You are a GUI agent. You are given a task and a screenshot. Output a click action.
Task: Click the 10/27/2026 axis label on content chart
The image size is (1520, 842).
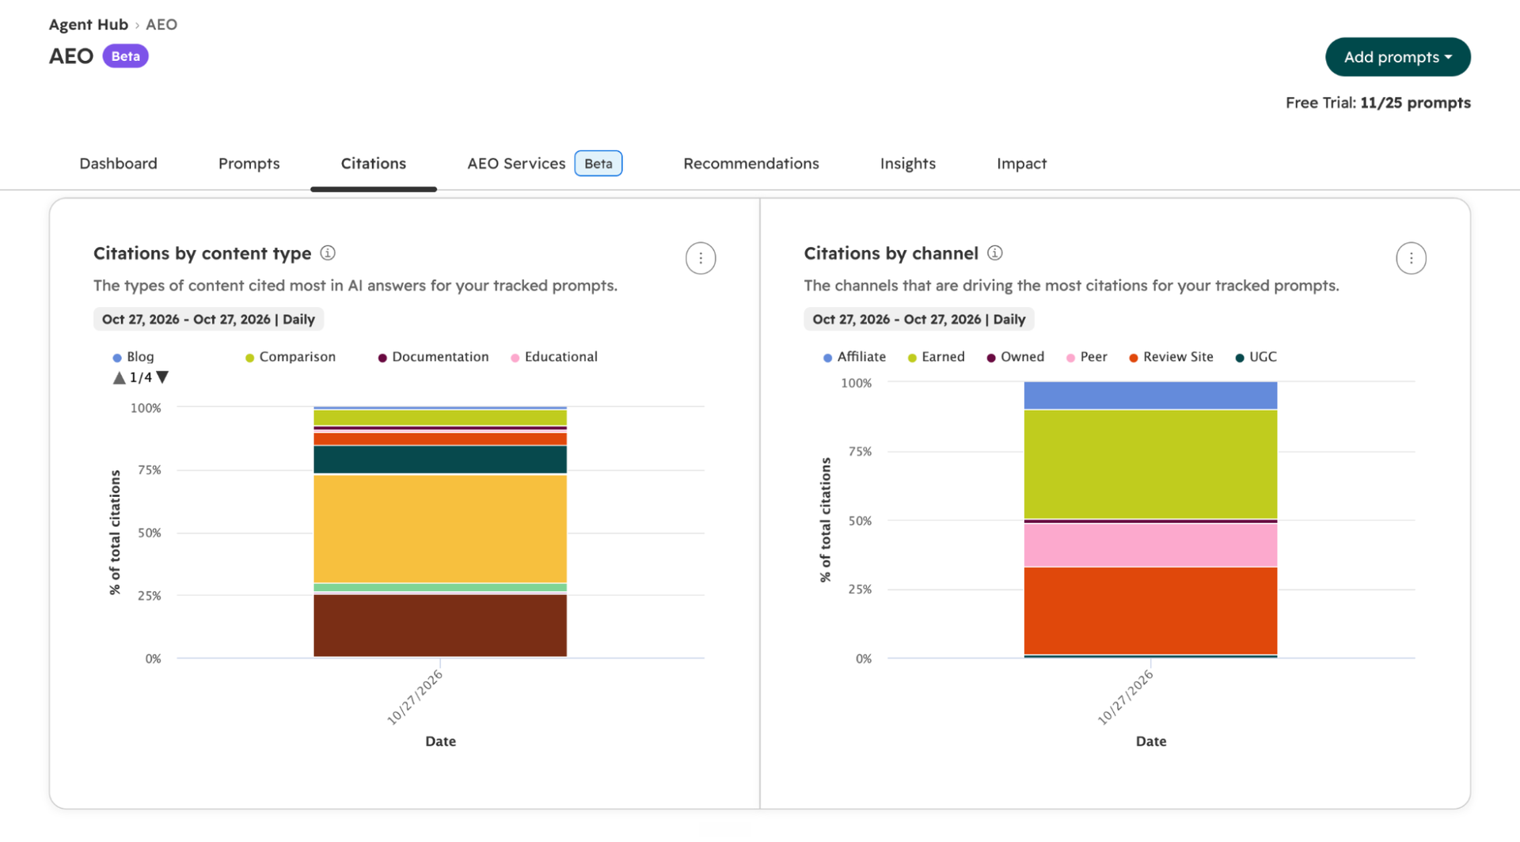(415, 697)
